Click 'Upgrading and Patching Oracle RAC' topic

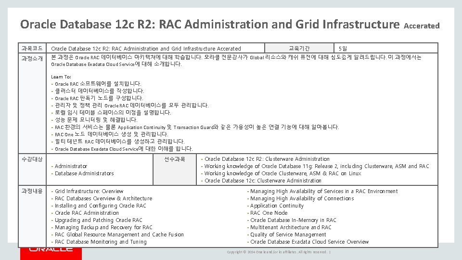pyautogui.click(x=98, y=220)
